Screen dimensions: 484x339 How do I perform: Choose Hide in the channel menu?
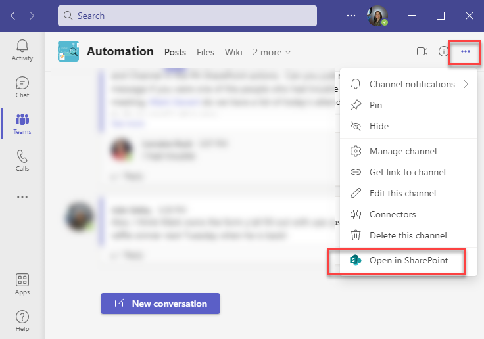409,126
